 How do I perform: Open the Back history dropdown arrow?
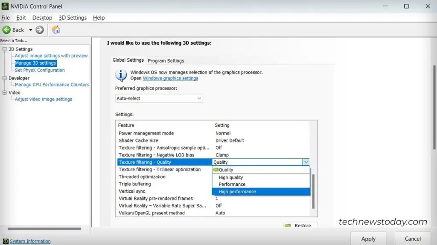(30, 30)
